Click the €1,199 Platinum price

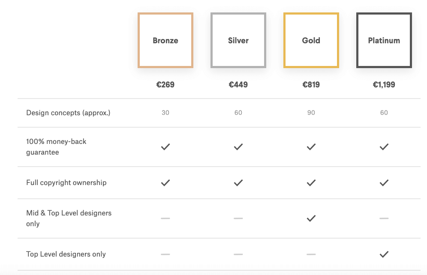tap(384, 84)
